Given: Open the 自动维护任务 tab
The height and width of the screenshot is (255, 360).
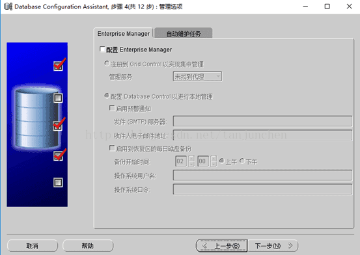Looking at the screenshot, I should pos(183,34).
